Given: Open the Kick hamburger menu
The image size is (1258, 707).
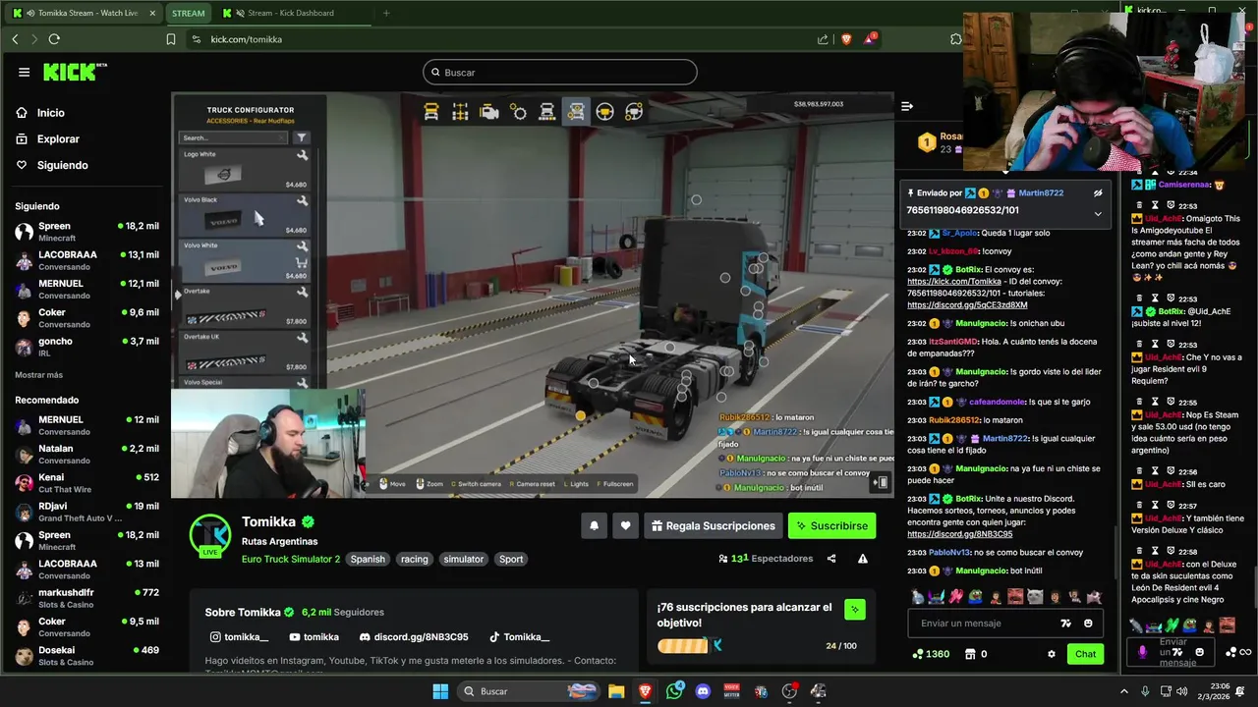Looking at the screenshot, I should [24, 72].
